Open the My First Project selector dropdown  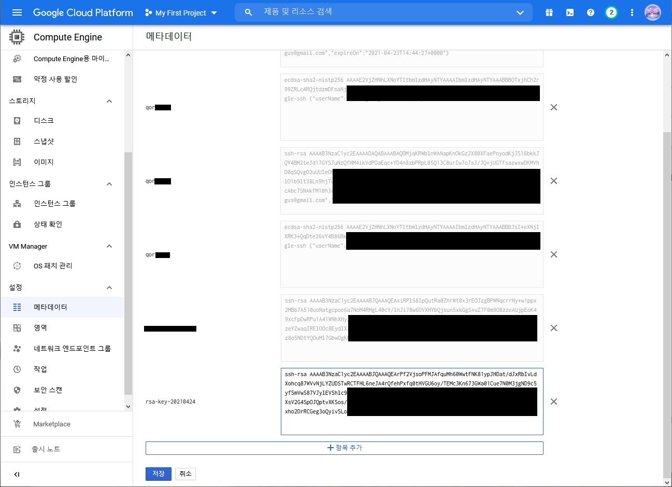pos(181,12)
